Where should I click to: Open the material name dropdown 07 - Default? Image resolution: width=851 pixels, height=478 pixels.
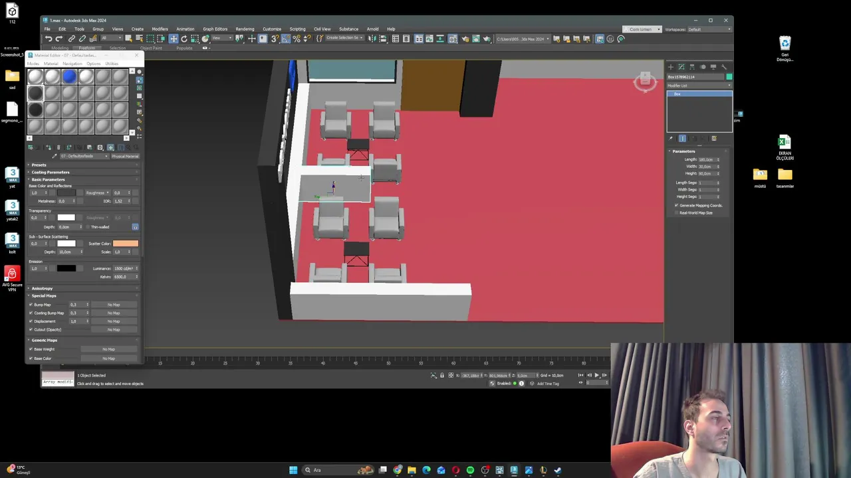pyautogui.click(x=84, y=156)
